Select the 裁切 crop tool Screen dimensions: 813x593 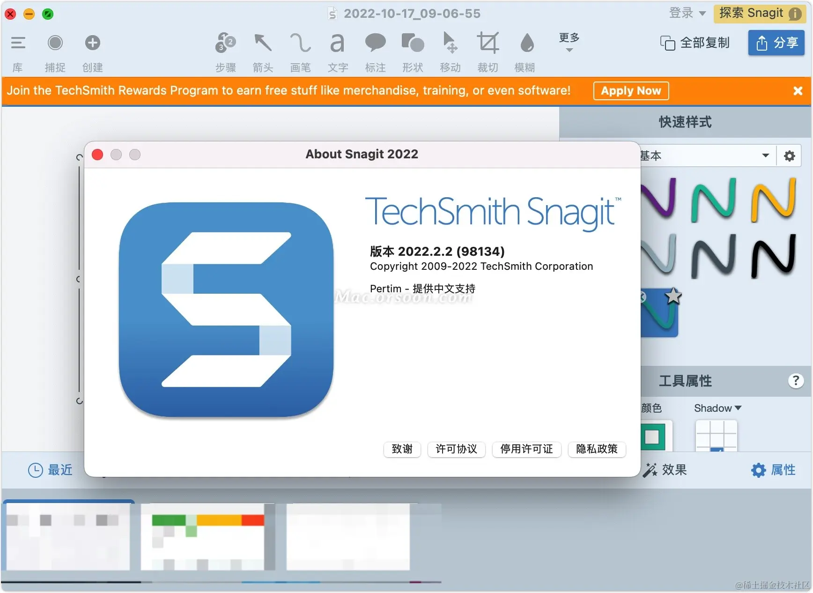pos(488,43)
